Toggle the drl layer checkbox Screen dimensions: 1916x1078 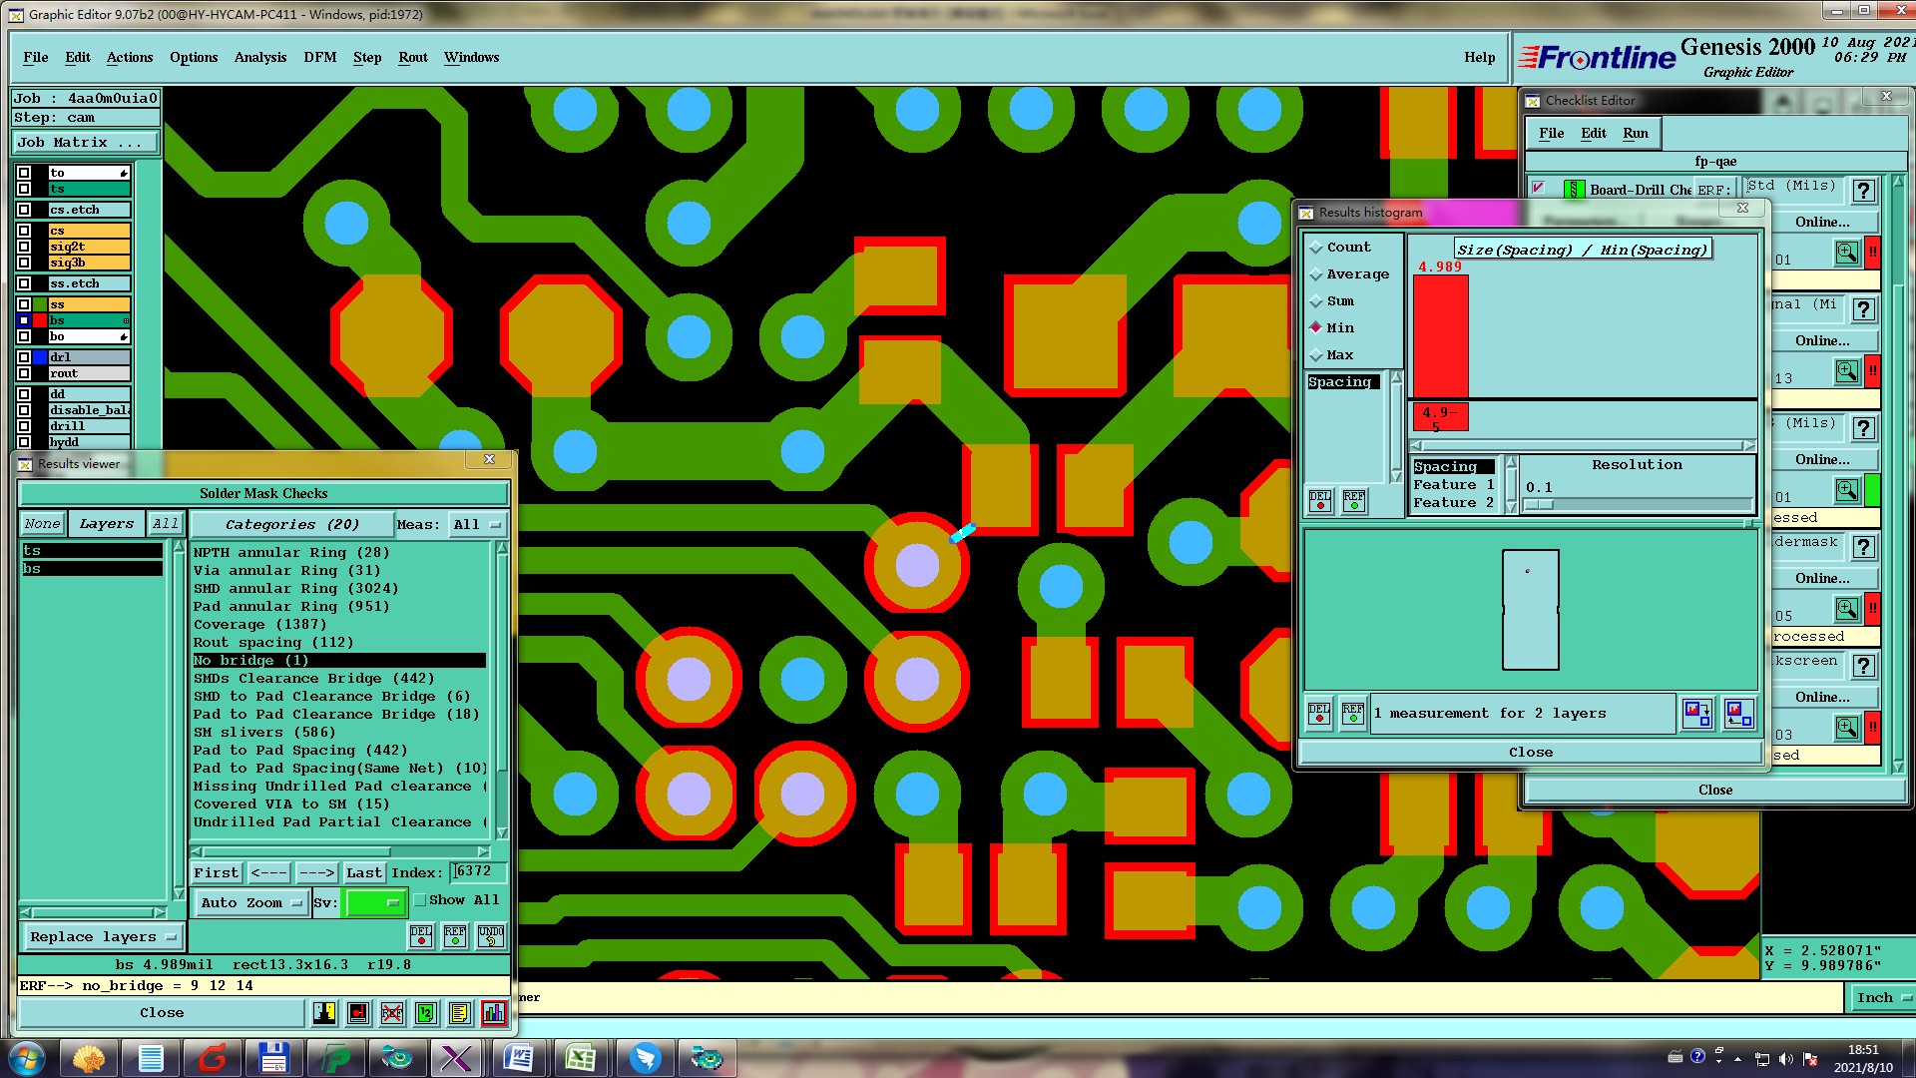[x=24, y=357]
